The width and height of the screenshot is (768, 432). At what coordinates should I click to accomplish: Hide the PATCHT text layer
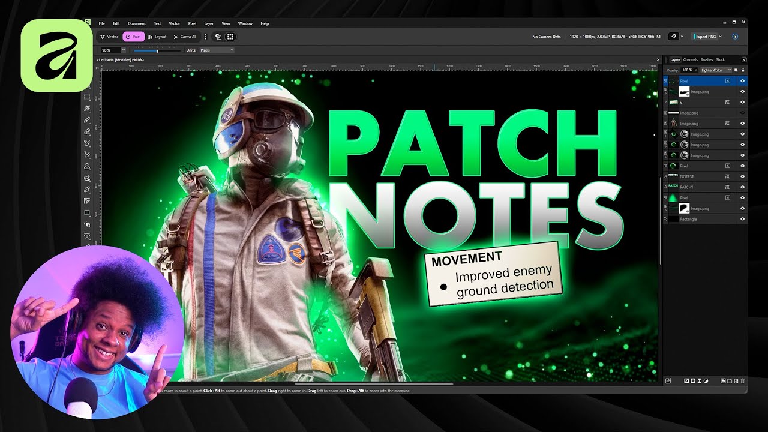click(x=743, y=187)
